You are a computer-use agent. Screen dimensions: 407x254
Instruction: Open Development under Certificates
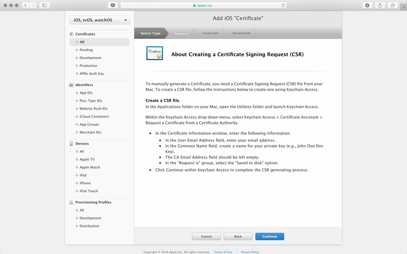point(90,58)
